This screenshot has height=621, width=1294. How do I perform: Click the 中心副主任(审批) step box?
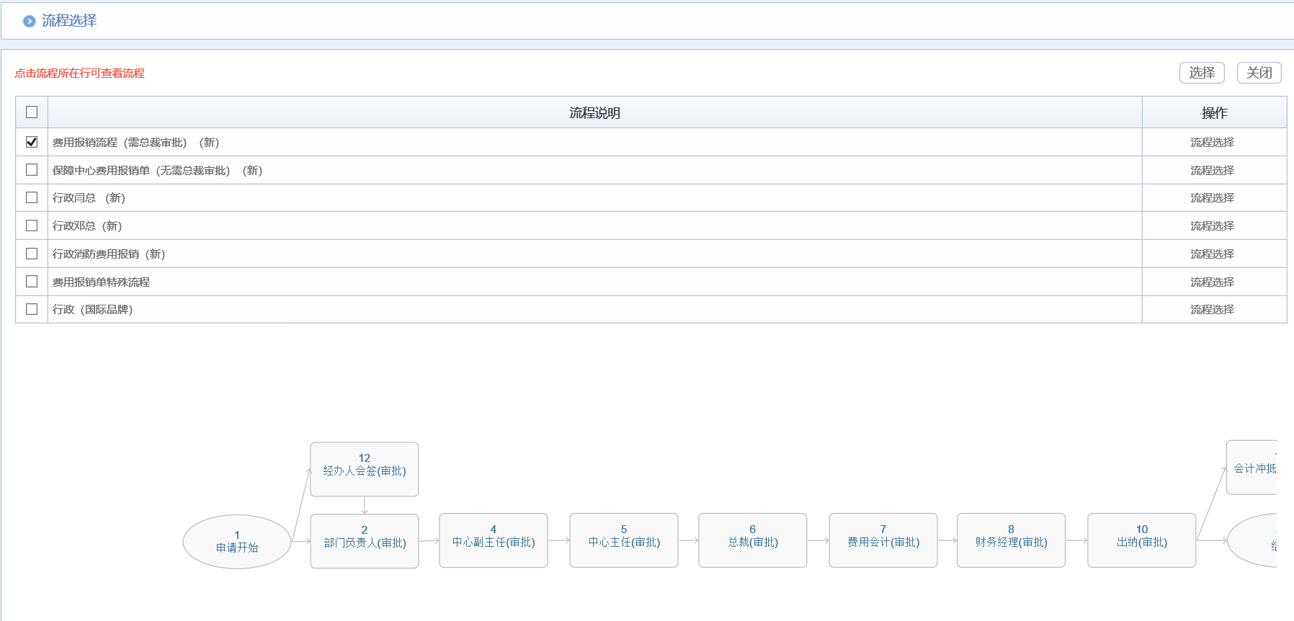pos(494,540)
